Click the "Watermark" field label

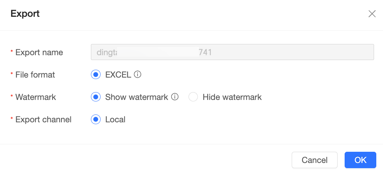(35, 97)
